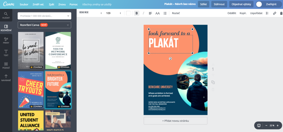The width and height of the screenshot is (283, 132).
Task: Click 'Where ambition is formed' text
Action: [x=161, y=94]
